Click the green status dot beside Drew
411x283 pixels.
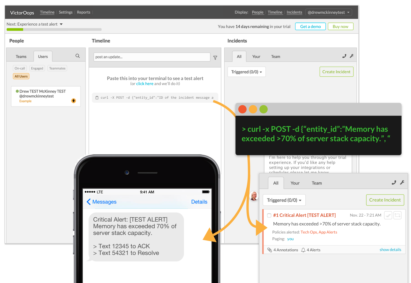[17, 91]
